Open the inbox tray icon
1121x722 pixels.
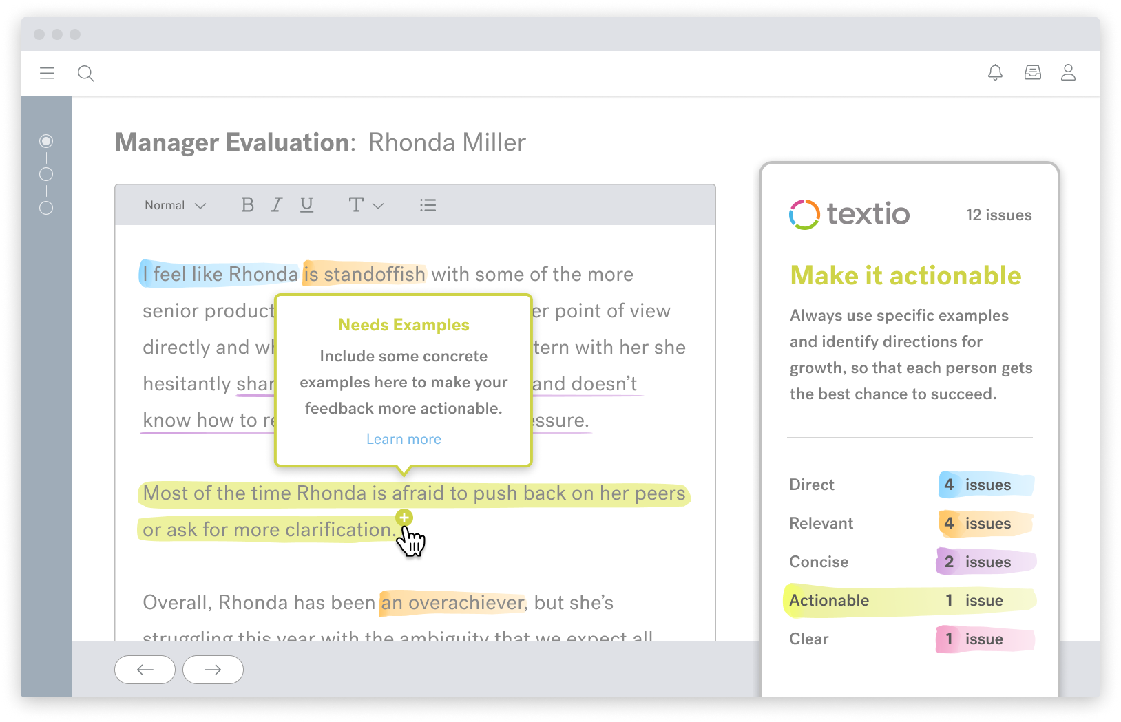(1032, 72)
